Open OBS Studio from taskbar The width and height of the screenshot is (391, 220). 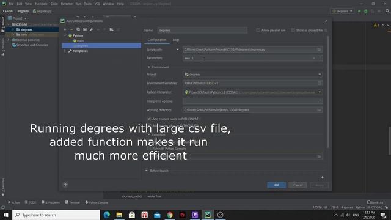(x=220, y=215)
